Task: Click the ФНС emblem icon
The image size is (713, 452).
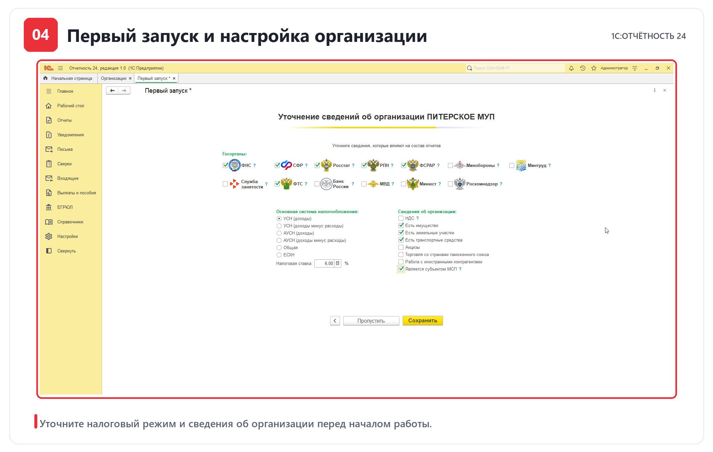Action: coord(235,165)
